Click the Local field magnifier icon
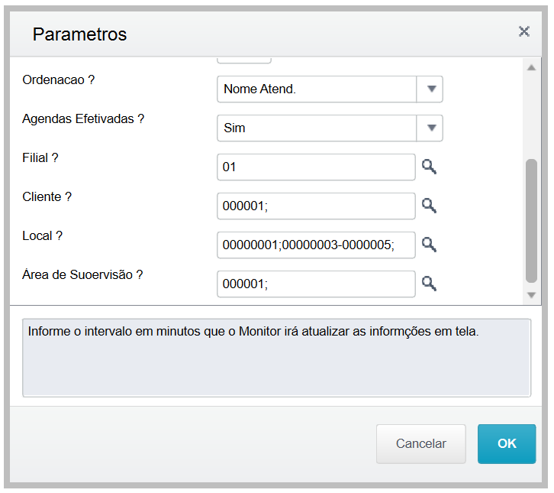The width and height of the screenshot is (554, 493). click(x=429, y=245)
